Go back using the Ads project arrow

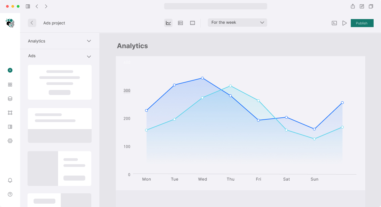(x=32, y=23)
